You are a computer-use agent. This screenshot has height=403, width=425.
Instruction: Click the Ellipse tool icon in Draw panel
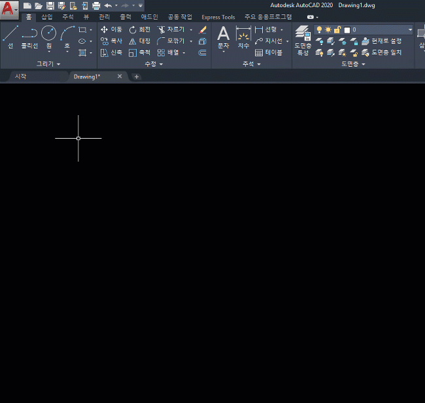[x=82, y=41]
